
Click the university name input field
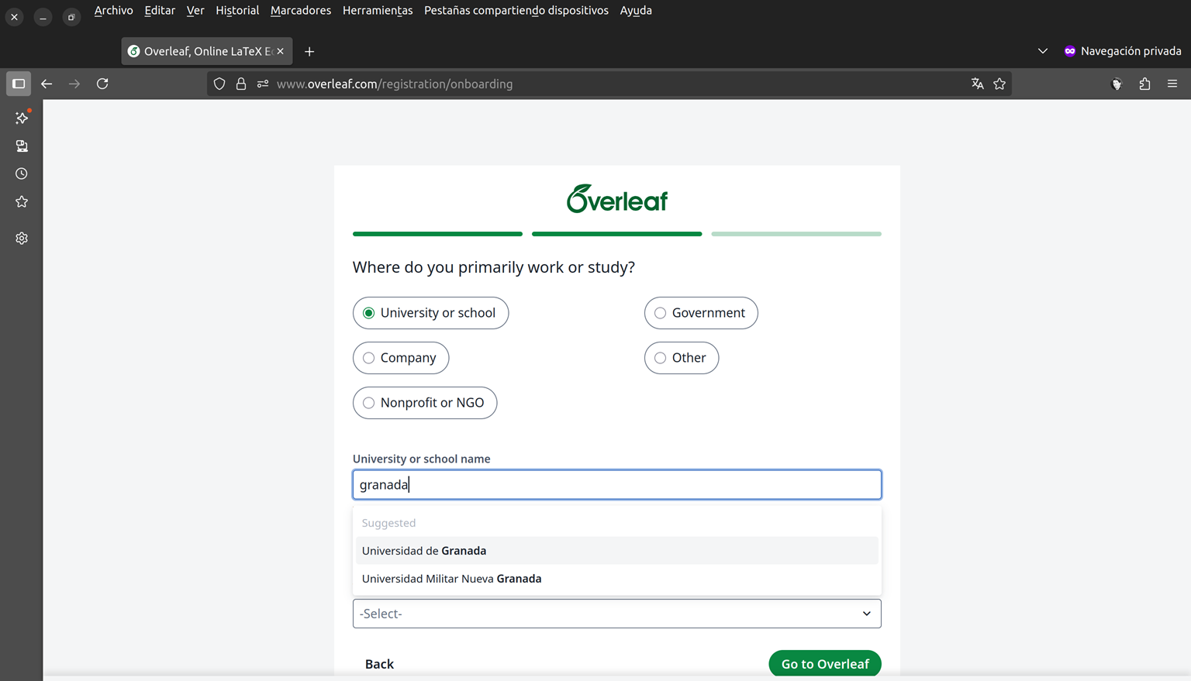[616, 485]
